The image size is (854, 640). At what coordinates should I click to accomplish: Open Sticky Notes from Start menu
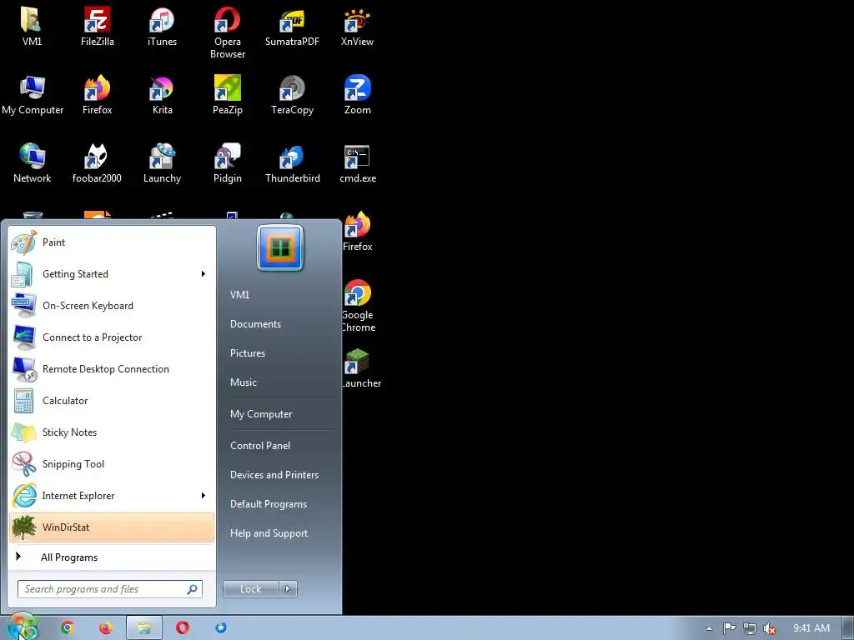[x=112, y=432]
